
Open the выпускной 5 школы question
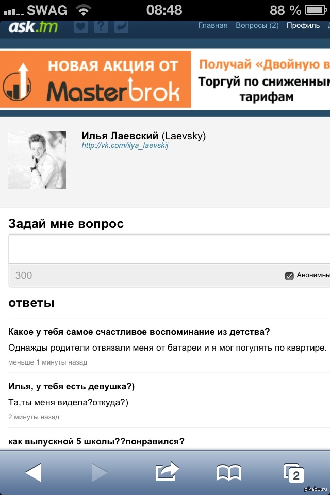pyautogui.click(x=96, y=441)
